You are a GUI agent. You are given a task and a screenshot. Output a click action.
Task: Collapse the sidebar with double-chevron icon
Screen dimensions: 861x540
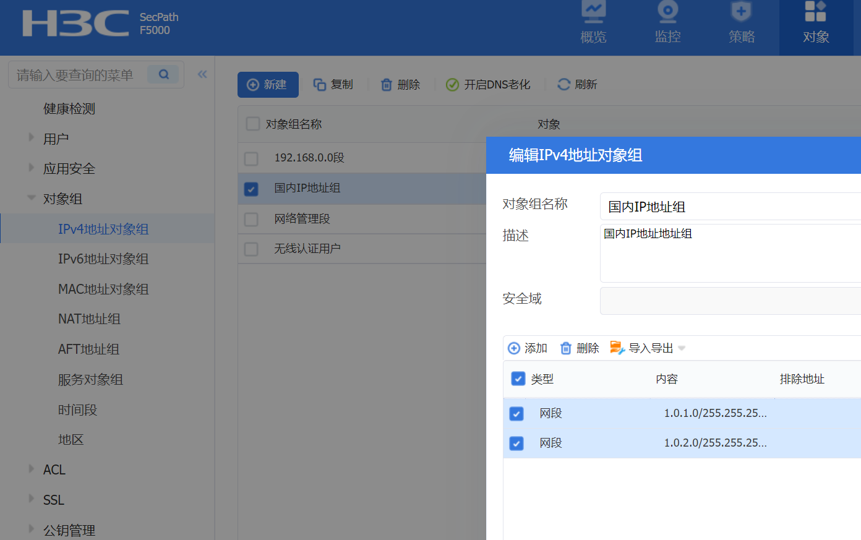[x=202, y=75]
